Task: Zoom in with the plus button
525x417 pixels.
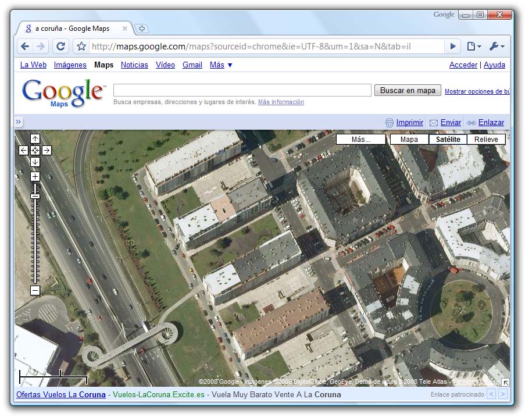Action: pyautogui.click(x=35, y=177)
